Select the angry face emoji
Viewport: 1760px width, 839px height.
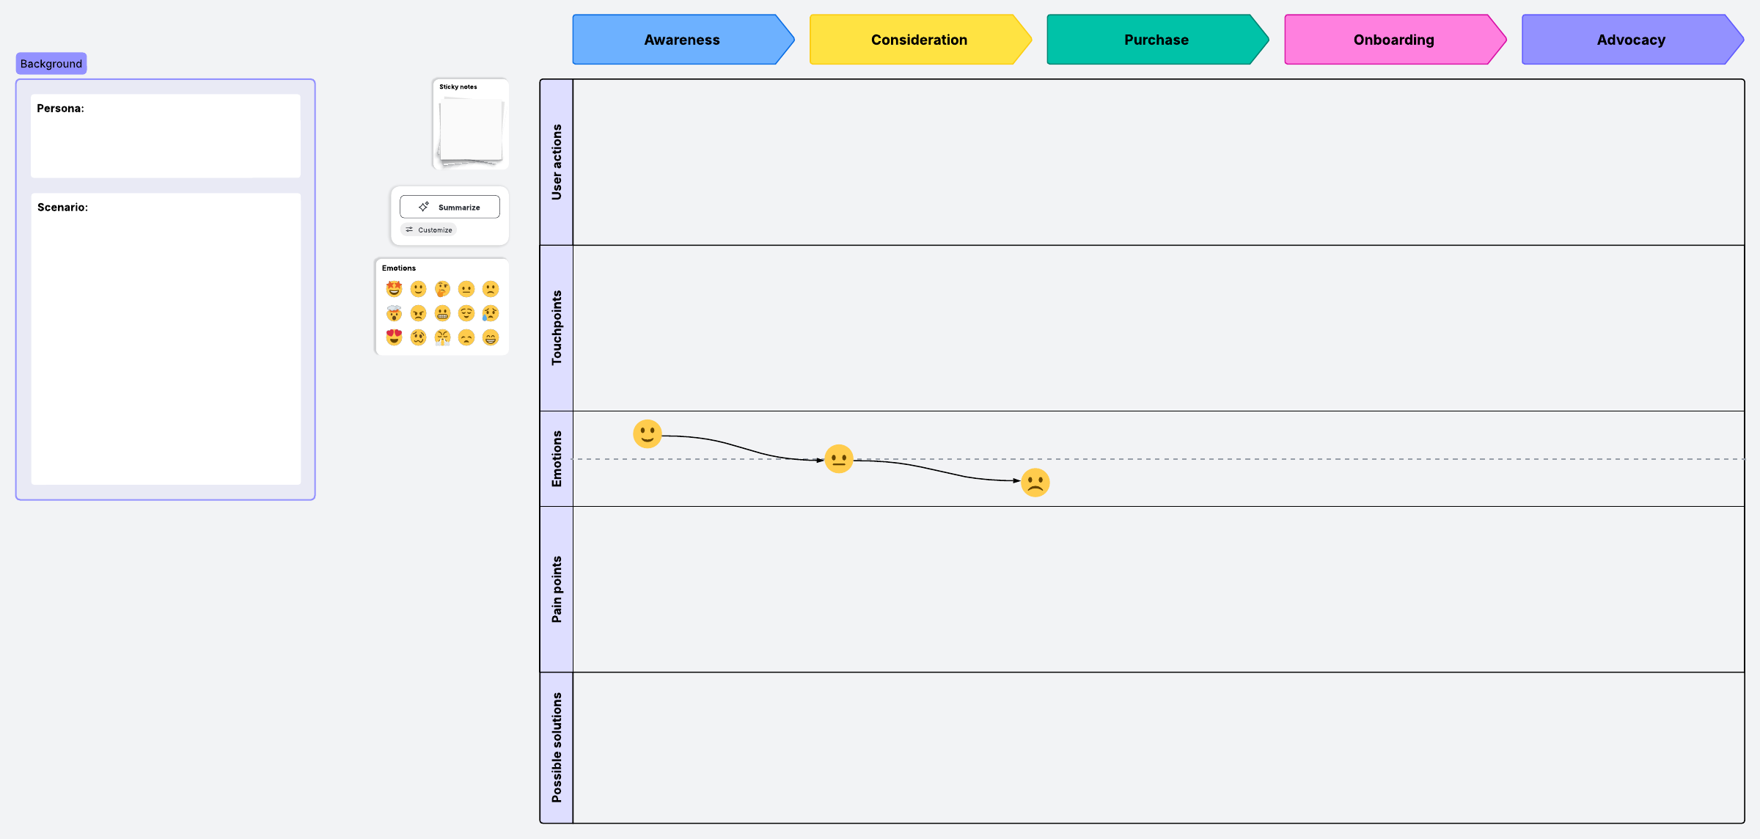(x=418, y=314)
